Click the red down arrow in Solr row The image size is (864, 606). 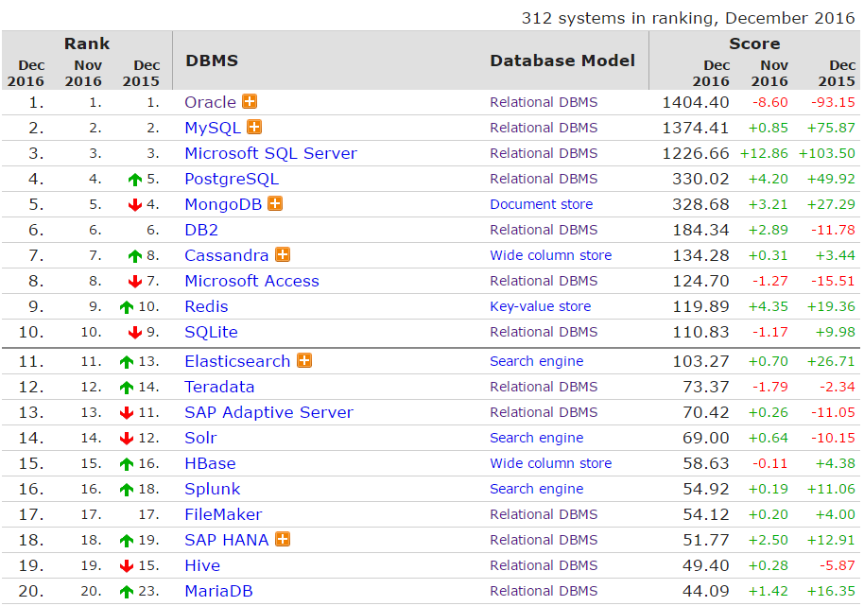tap(127, 438)
